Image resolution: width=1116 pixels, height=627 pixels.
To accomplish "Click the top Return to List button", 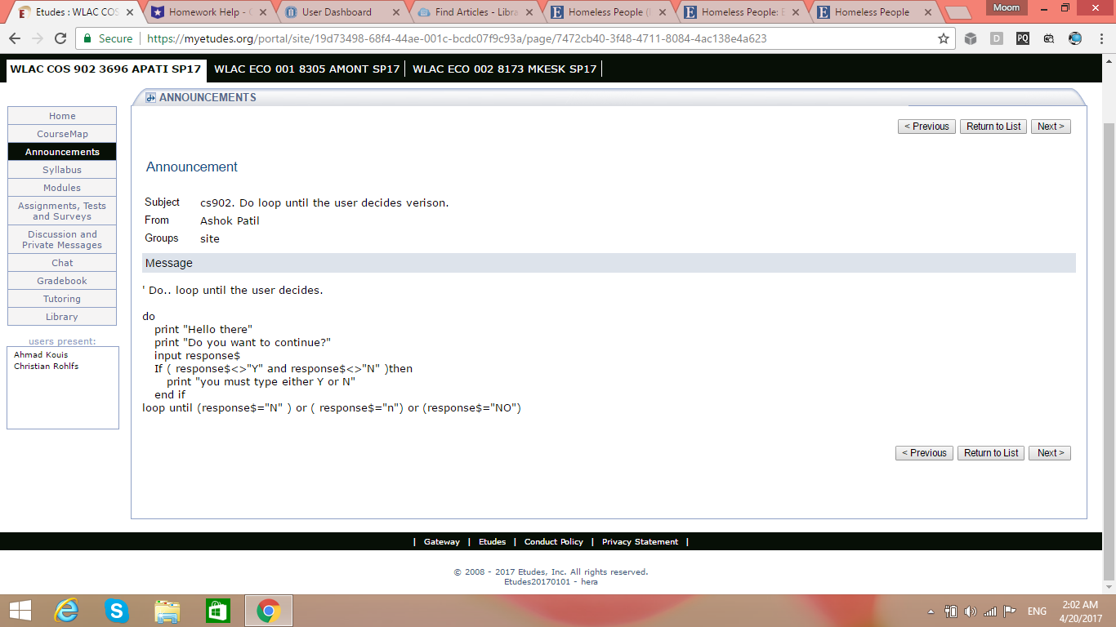I will 993,127.
